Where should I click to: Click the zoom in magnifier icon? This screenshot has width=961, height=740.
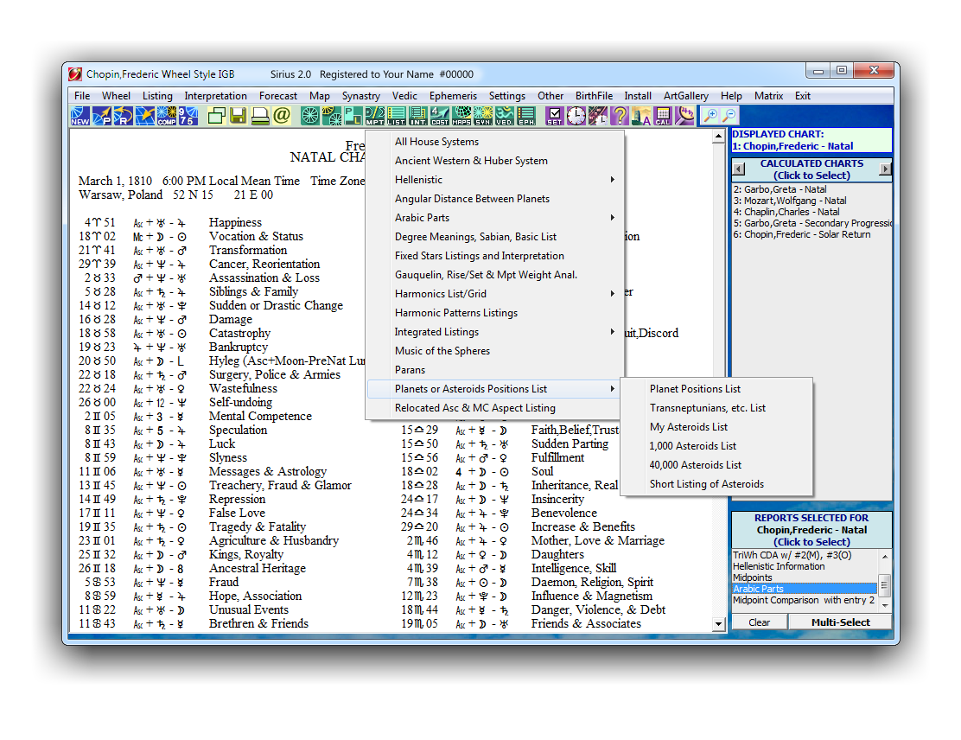tap(710, 115)
